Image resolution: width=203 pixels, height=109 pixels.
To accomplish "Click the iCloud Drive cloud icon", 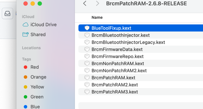I will (x=25, y=25).
